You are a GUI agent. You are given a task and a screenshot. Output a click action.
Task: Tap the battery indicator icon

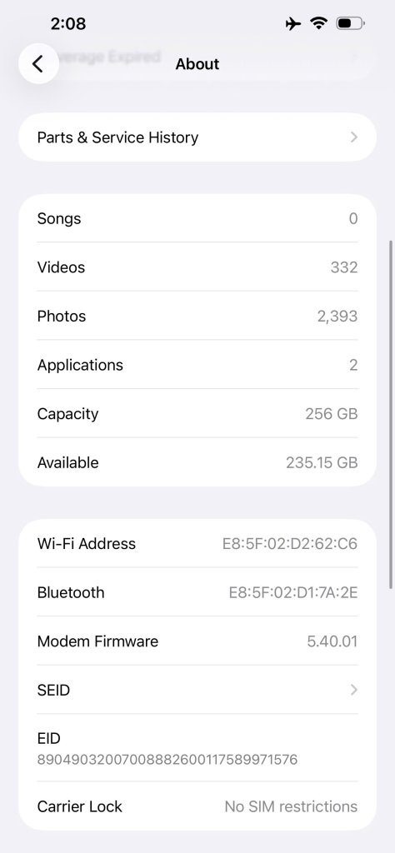[x=350, y=23]
